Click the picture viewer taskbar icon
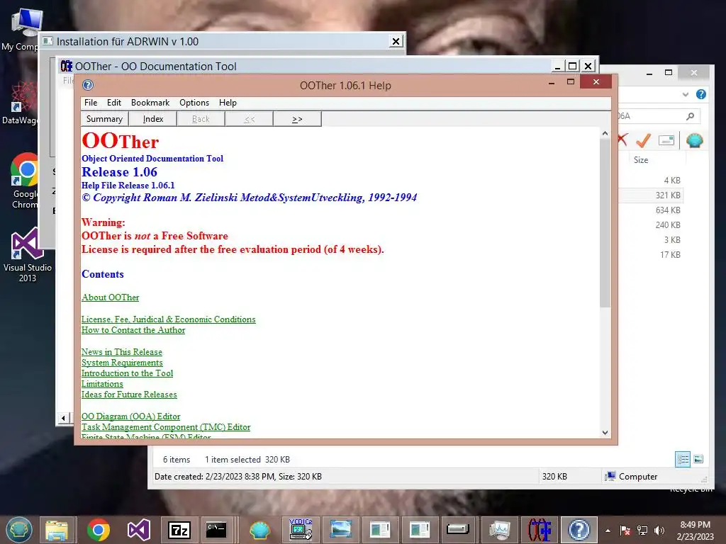This screenshot has height=544, width=726. (341, 530)
